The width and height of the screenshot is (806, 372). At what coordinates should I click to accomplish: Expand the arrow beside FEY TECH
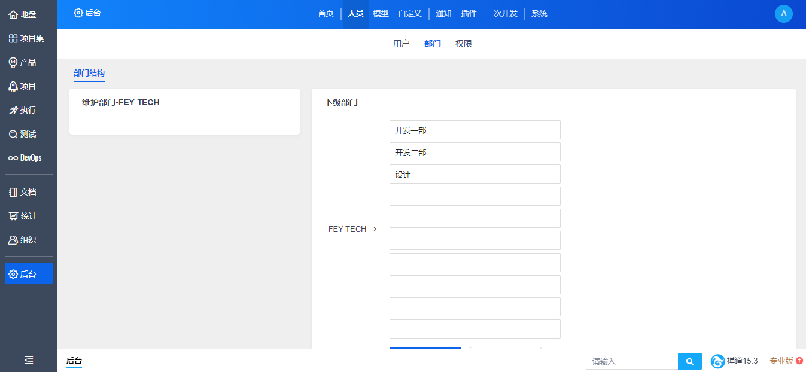(375, 229)
